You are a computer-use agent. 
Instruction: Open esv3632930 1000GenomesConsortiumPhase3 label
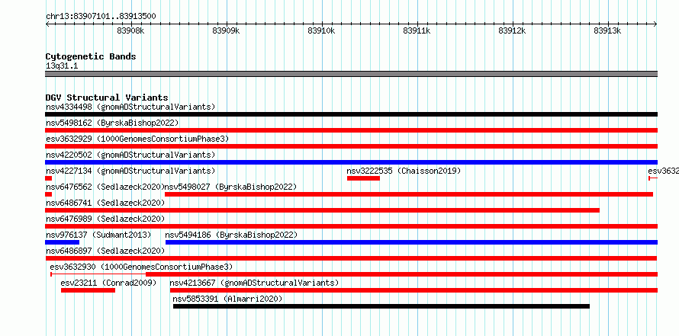click(x=141, y=267)
